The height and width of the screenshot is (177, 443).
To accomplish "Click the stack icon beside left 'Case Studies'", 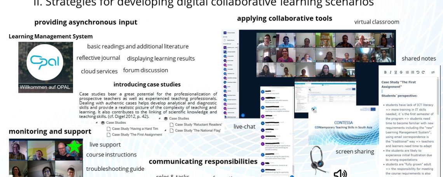I will [x=103, y=123].
